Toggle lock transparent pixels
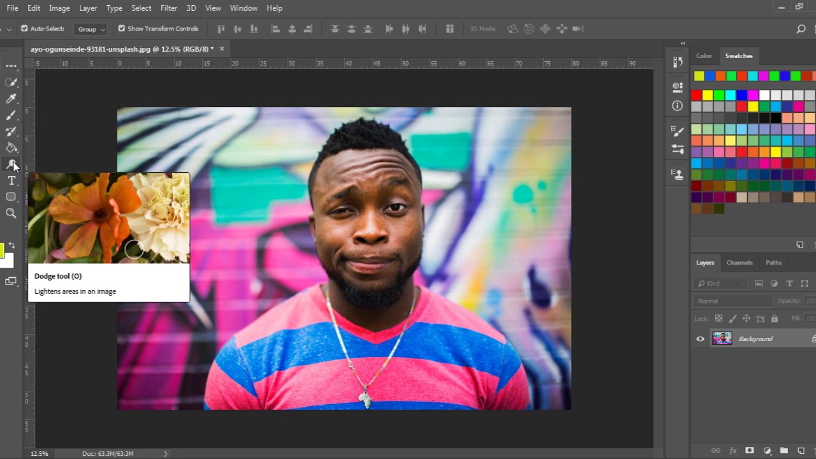 (718, 318)
